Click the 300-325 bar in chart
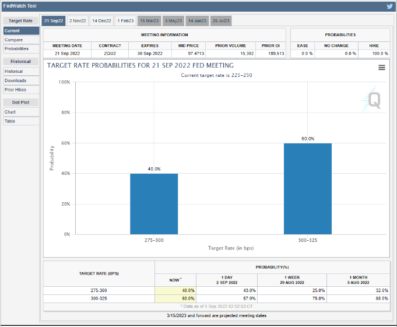The width and height of the screenshot is (397, 327). [x=308, y=189]
